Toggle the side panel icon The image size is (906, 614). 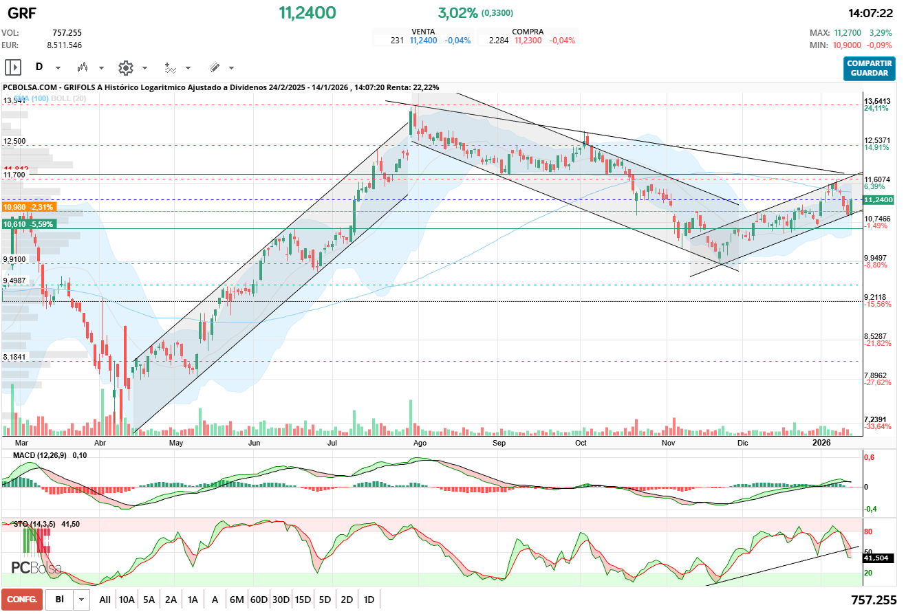(x=13, y=67)
